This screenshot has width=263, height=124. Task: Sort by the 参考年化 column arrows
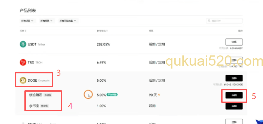pos(107,31)
